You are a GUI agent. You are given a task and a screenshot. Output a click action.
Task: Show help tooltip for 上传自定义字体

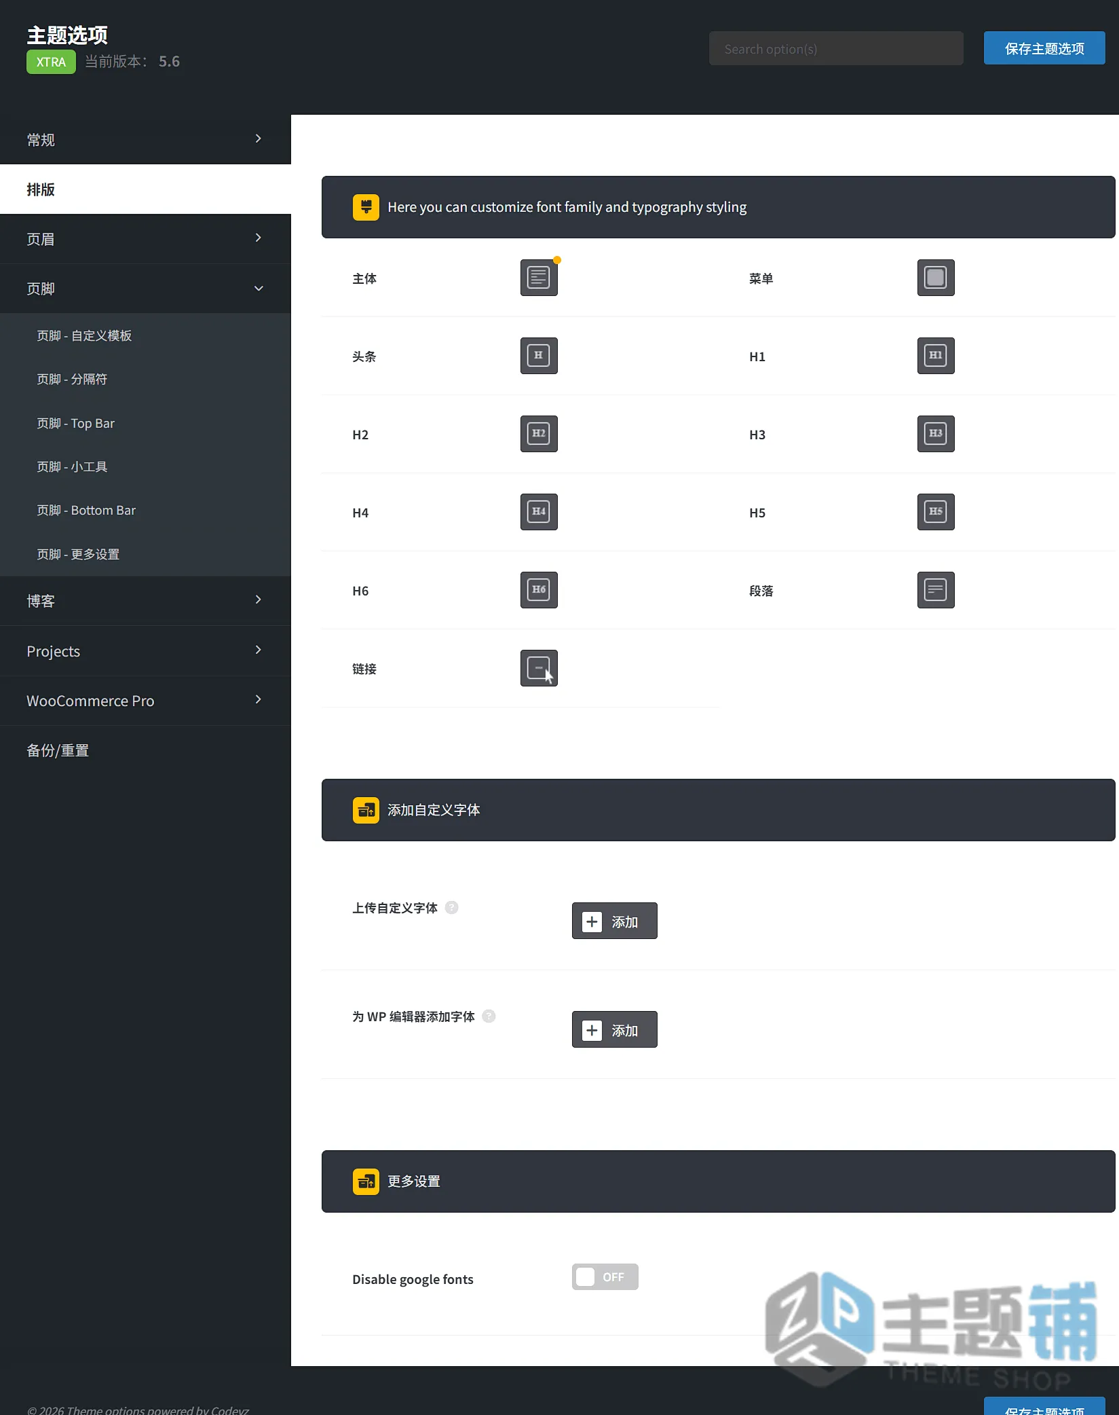point(451,908)
